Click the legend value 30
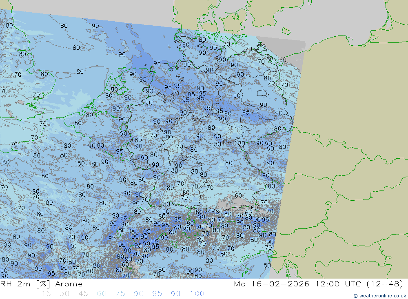The width and height of the screenshot is (408, 299). click(x=64, y=294)
